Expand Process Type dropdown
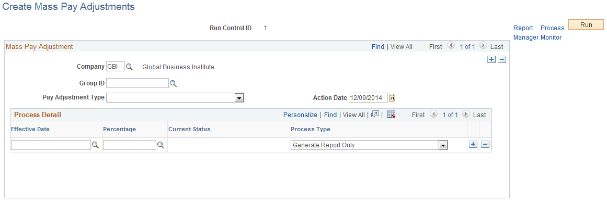607x202 pixels. [443, 145]
